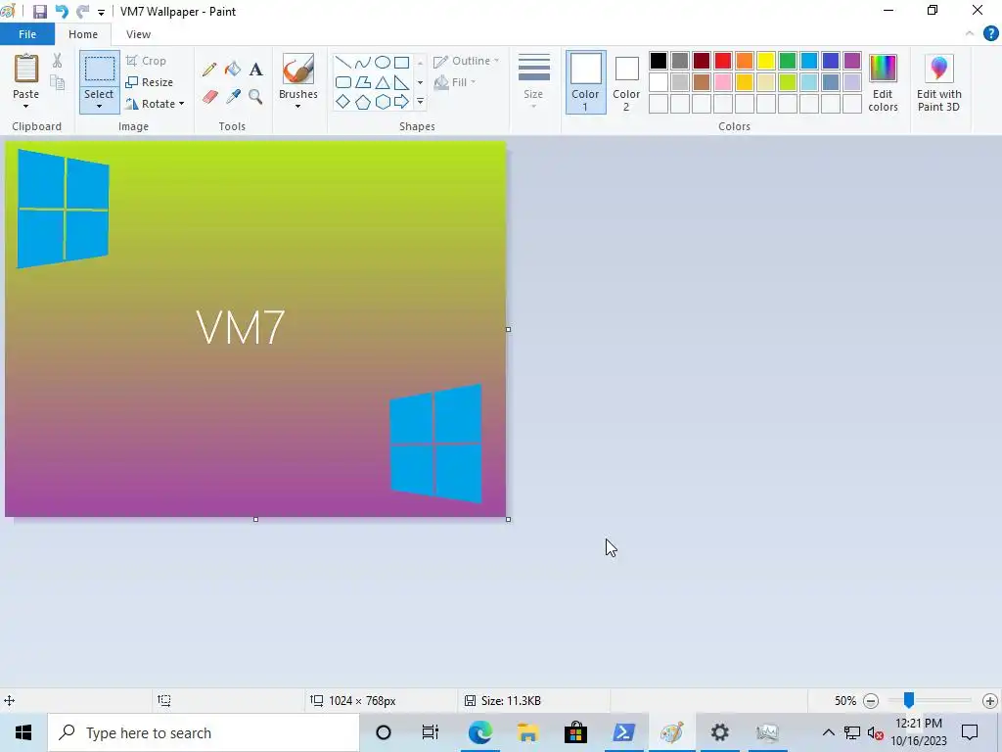Choose the Right triangle shape
This screenshot has height=752, width=1002.
[x=402, y=82]
